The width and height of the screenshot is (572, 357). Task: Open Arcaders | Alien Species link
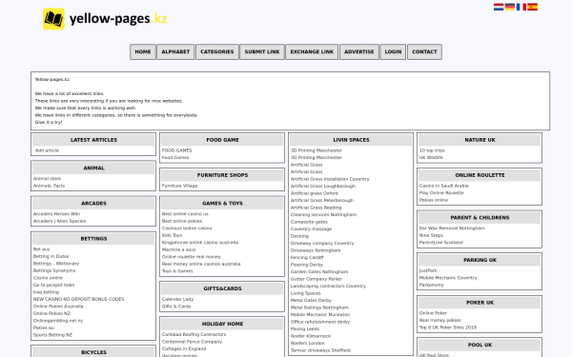[59, 221]
